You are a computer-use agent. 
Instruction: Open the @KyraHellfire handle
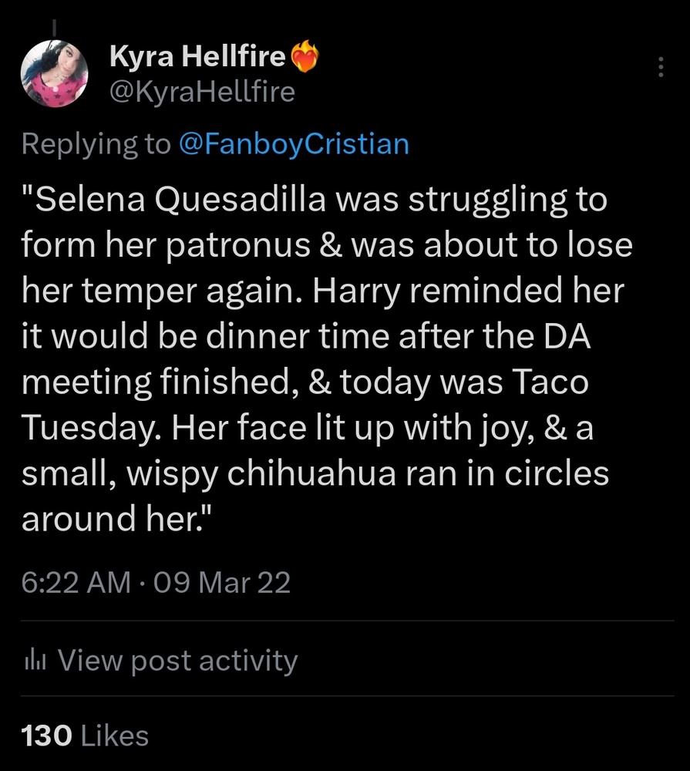coord(203,93)
